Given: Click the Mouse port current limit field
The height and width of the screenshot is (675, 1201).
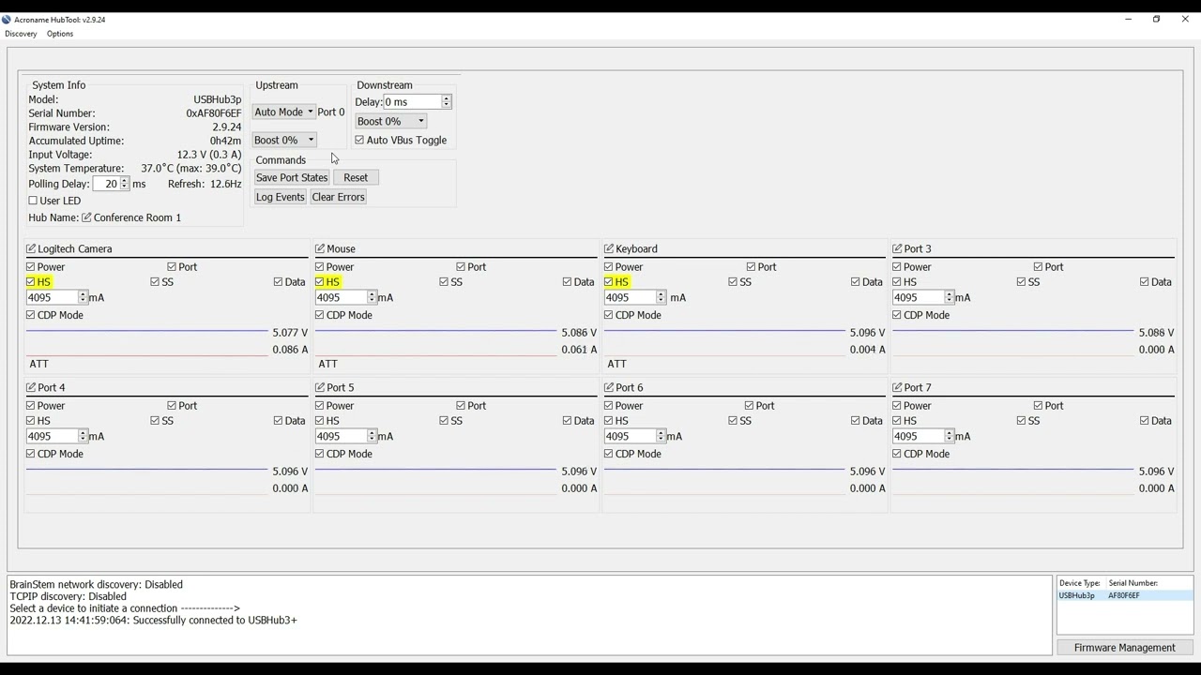Looking at the screenshot, I should (x=342, y=297).
